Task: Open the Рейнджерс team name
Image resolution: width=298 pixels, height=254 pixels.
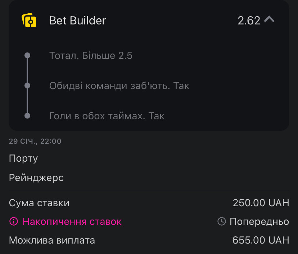Action: tap(36, 177)
